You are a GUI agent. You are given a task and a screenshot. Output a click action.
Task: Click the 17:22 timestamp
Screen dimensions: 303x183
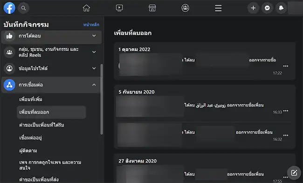pyautogui.click(x=277, y=73)
